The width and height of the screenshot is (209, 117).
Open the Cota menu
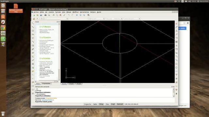(x=64, y=12)
